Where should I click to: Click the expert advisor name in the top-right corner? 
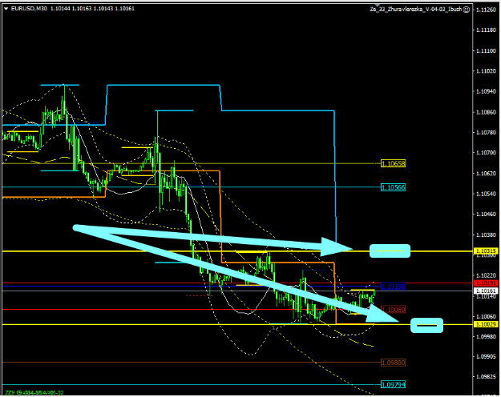(414, 9)
